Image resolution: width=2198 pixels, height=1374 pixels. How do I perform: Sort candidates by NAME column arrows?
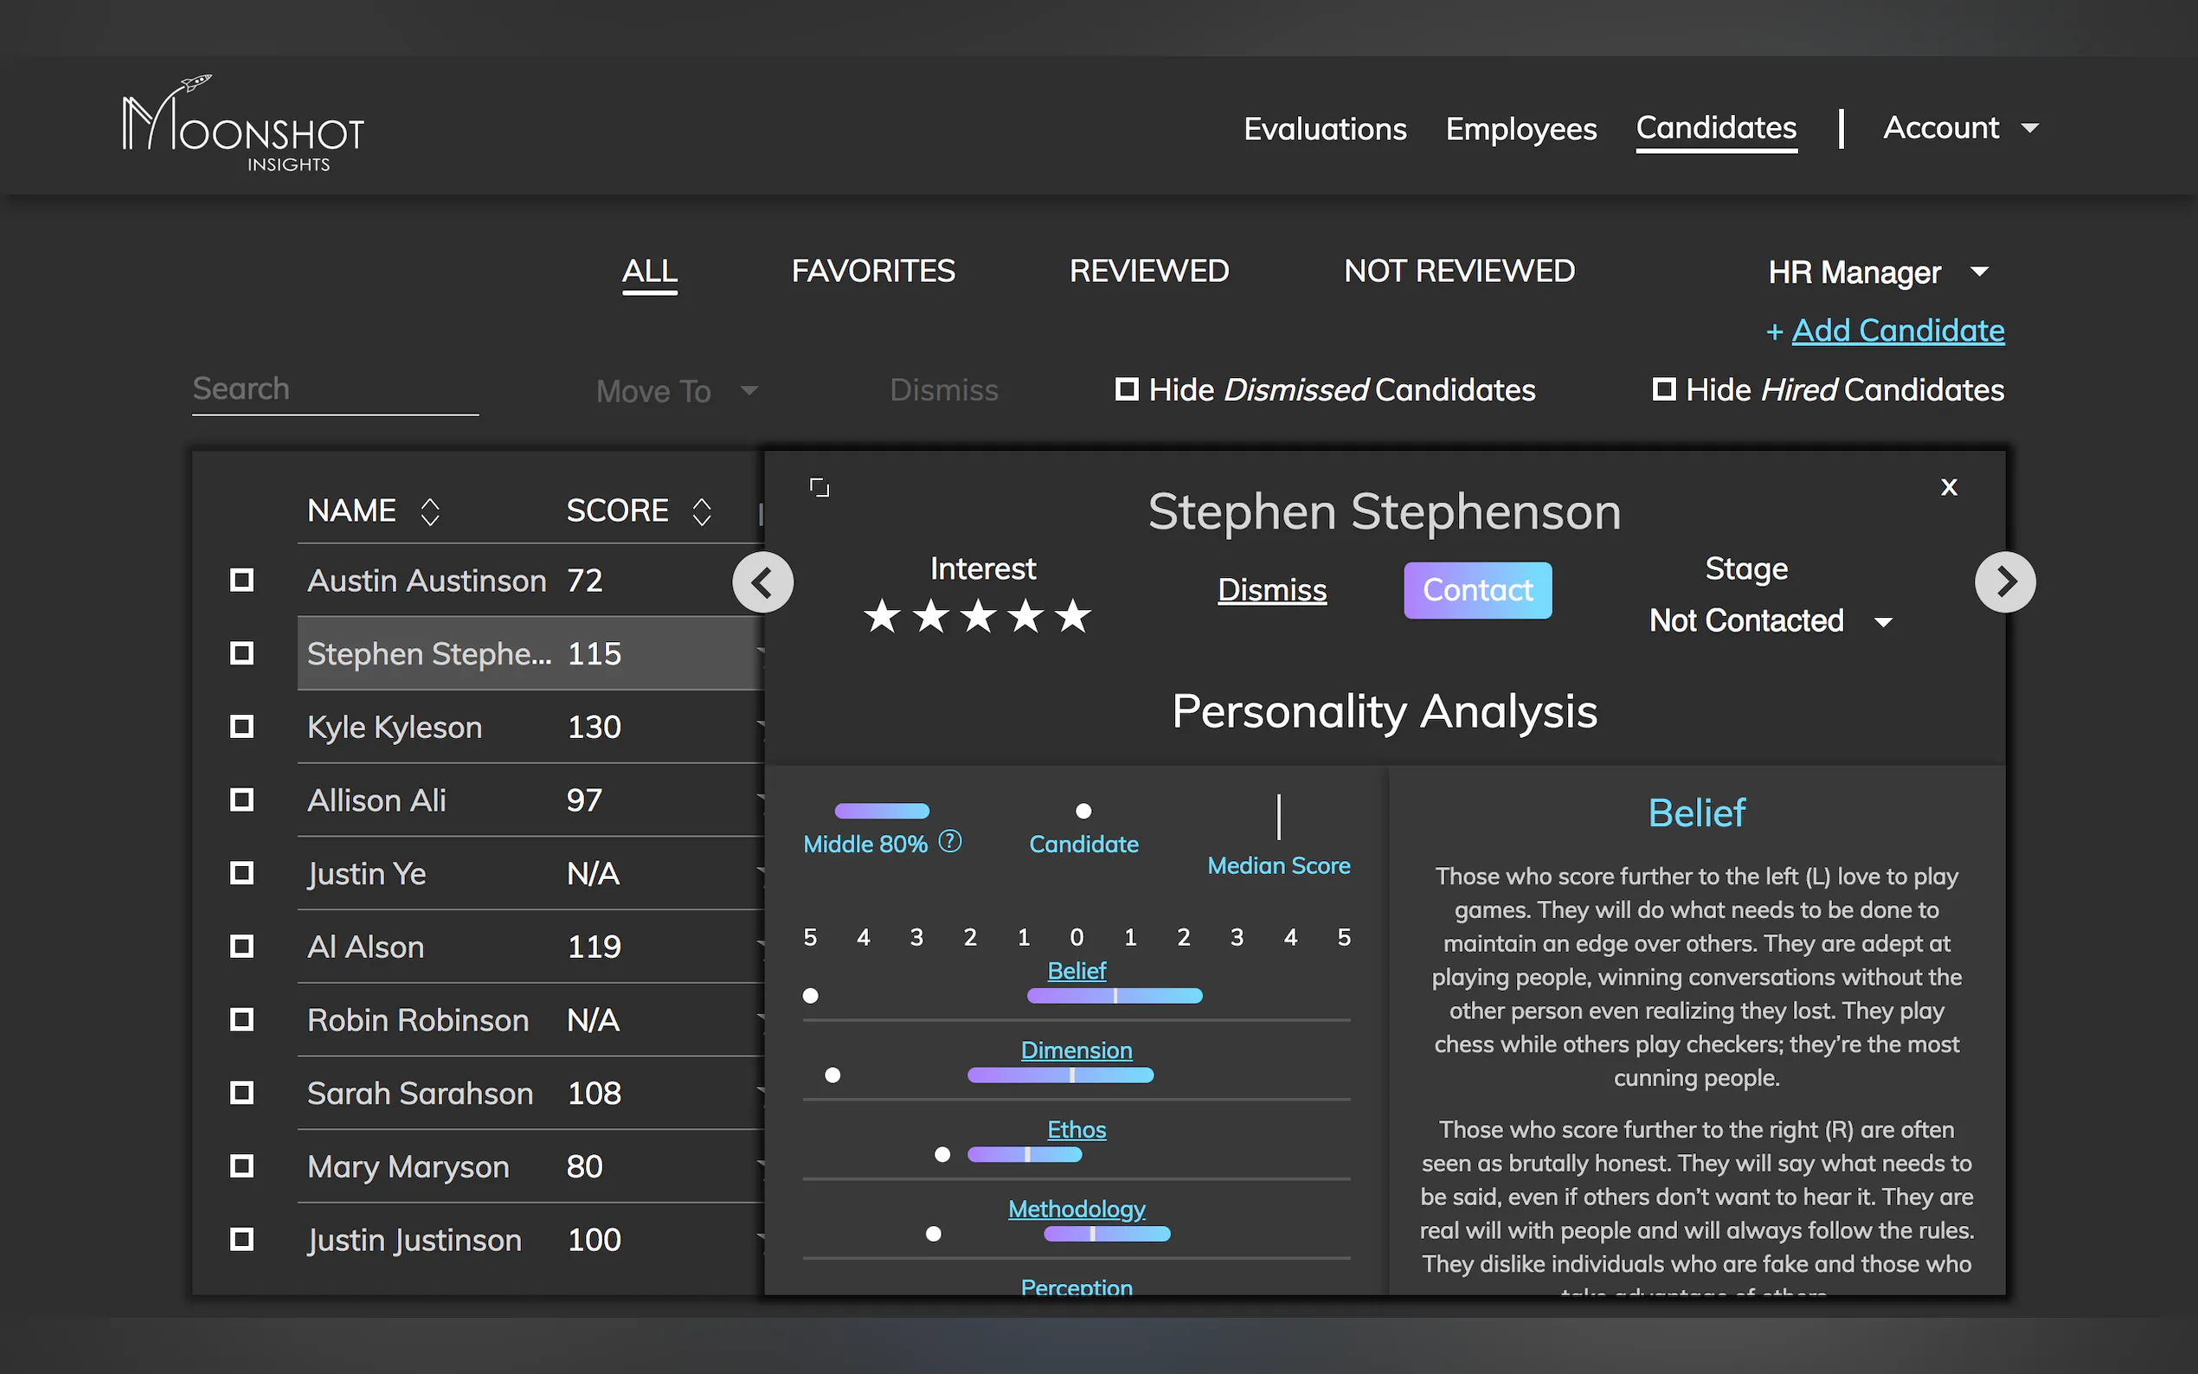point(431,511)
